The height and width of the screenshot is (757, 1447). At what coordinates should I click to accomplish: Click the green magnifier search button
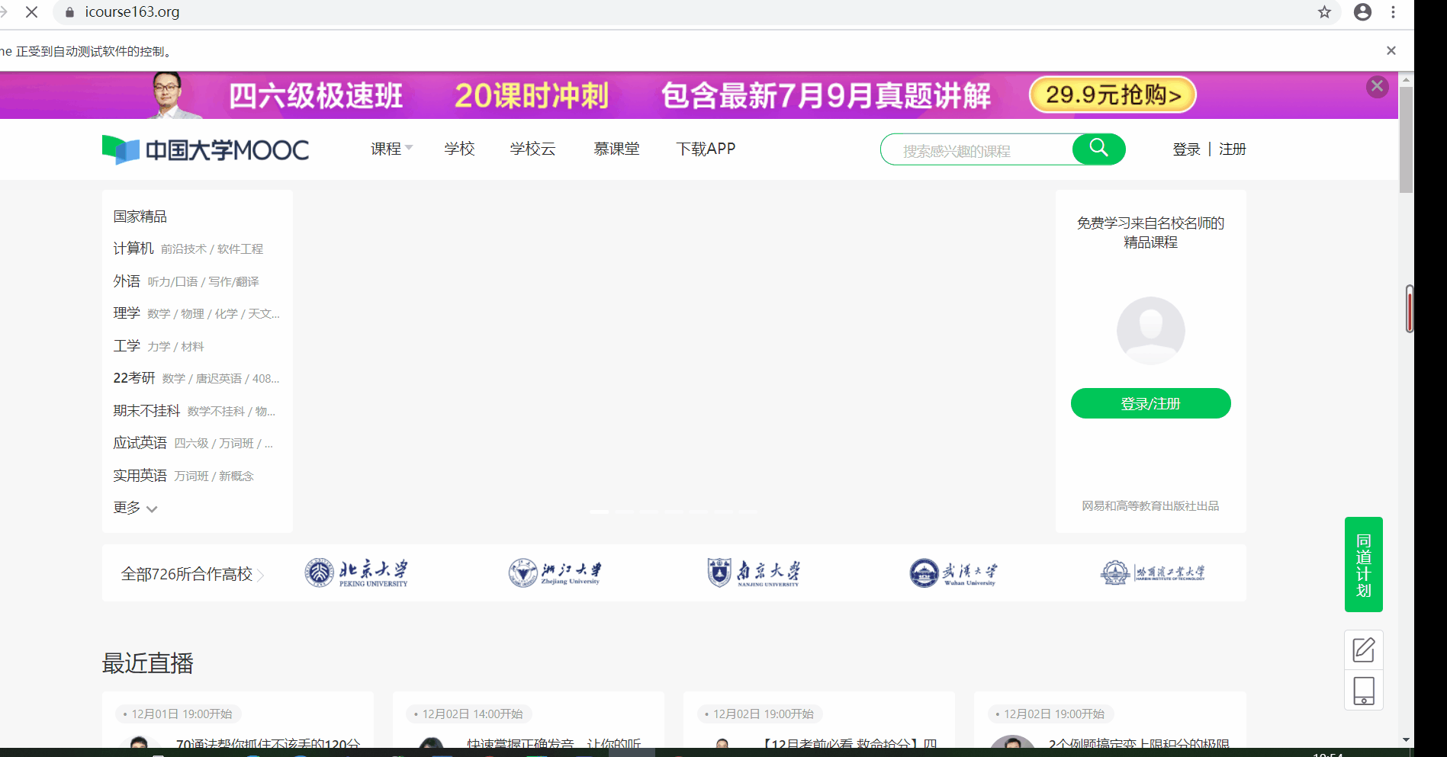pos(1098,149)
